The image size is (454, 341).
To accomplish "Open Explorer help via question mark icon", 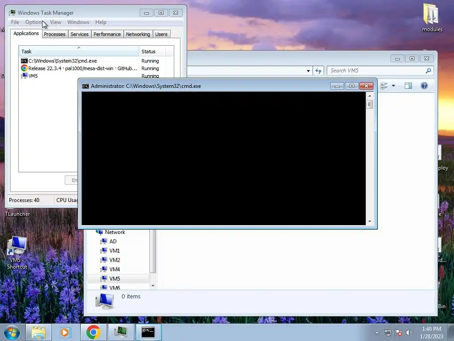I will coord(424,86).
